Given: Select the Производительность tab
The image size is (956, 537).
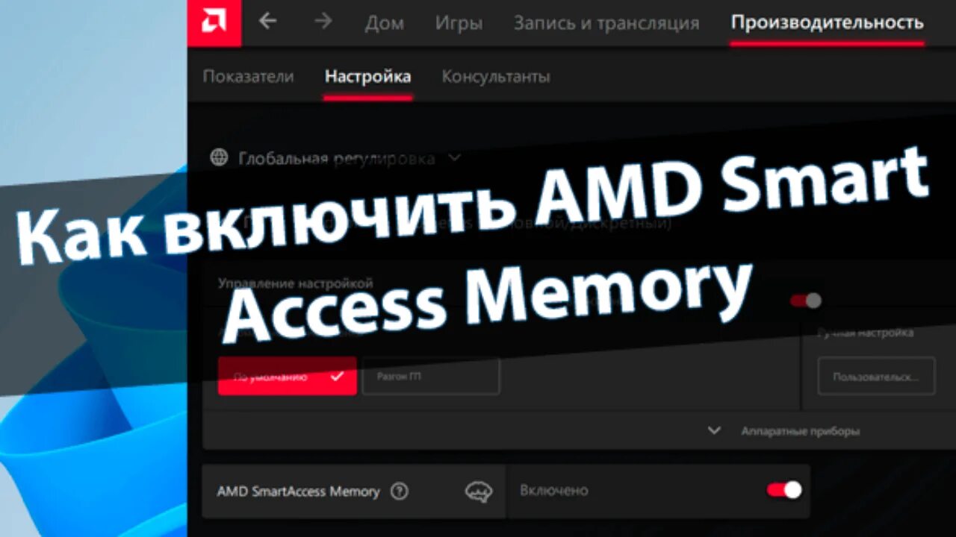Looking at the screenshot, I should pos(827,23).
